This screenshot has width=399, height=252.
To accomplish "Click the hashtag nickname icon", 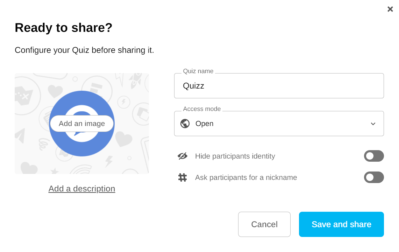I will (183, 177).
